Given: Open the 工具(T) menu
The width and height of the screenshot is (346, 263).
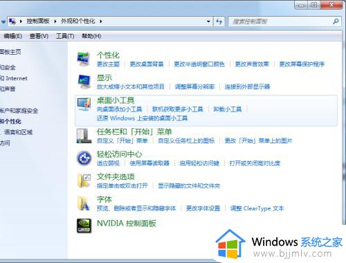Looking at the screenshot, I should coord(65,36).
